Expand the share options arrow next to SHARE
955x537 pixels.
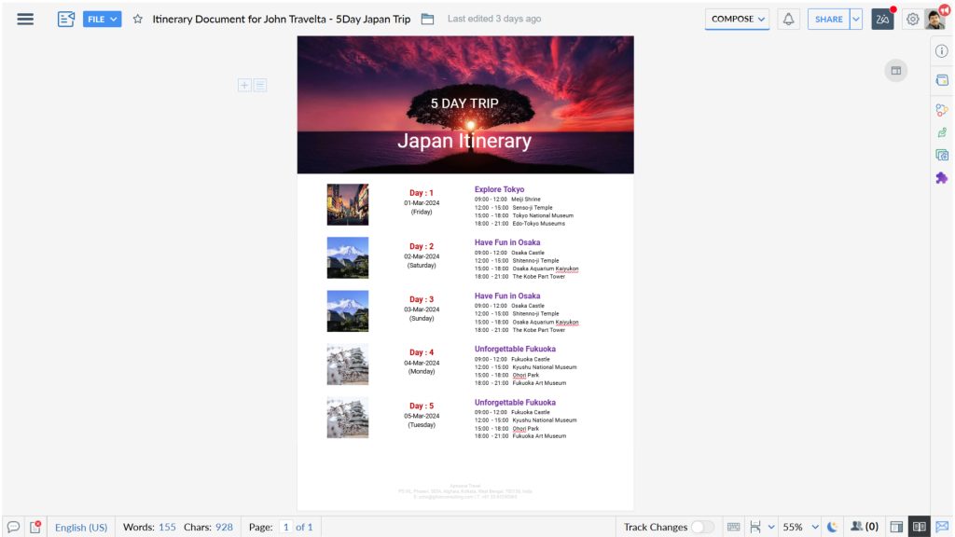[856, 19]
